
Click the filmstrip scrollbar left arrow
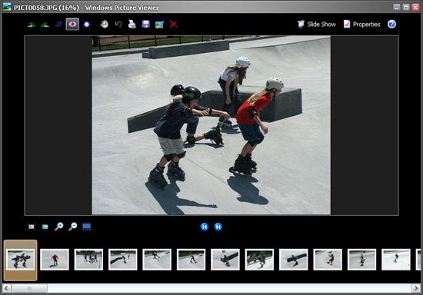(7, 288)
